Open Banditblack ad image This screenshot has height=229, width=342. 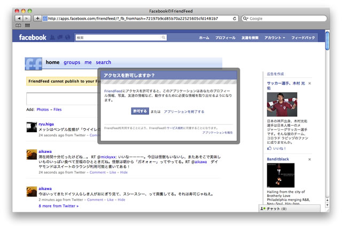click(281, 175)
